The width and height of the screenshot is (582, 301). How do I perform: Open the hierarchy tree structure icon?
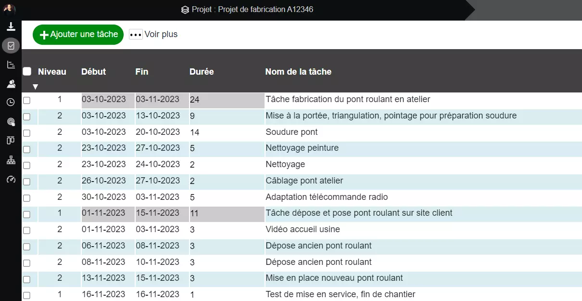click(11, 160)
